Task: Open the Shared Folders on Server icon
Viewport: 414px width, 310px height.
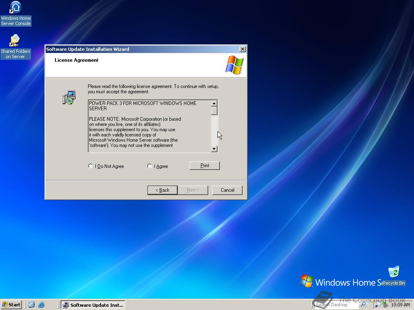Action: pos(16,47)
